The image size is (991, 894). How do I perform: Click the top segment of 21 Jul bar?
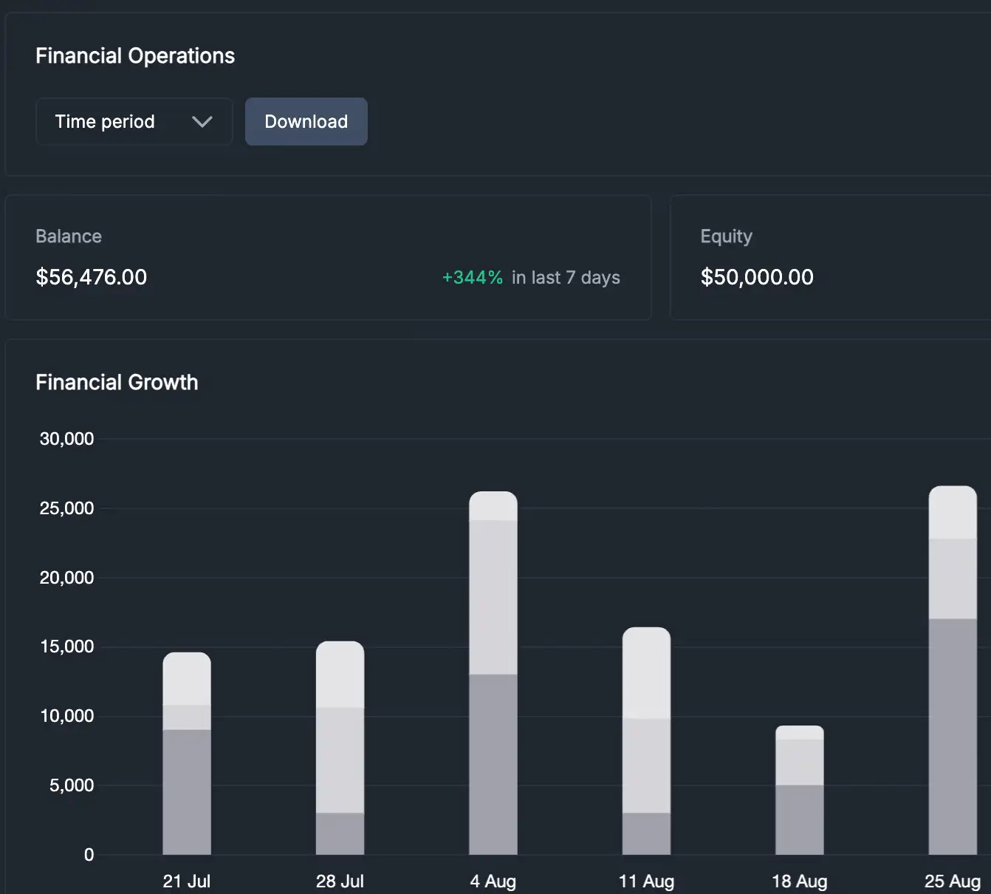(x=187, y=679)
